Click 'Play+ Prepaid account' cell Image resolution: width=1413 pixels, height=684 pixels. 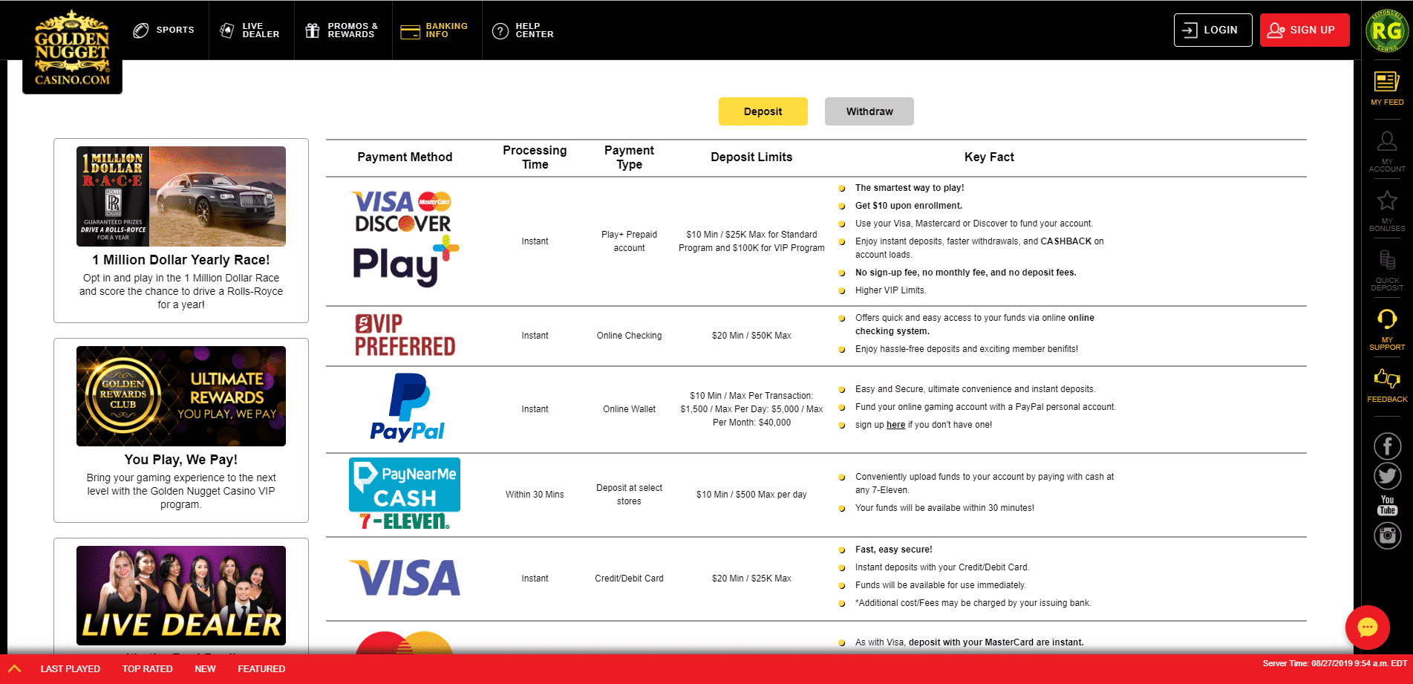[x=629, y=241]
